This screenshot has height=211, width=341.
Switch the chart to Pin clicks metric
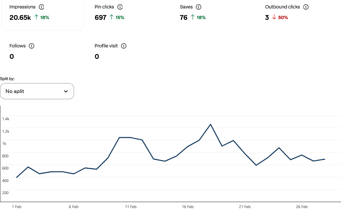pos(105,7)
